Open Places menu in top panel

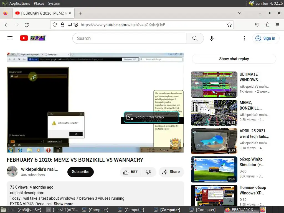pyautogui.click(x=39, y=3)
